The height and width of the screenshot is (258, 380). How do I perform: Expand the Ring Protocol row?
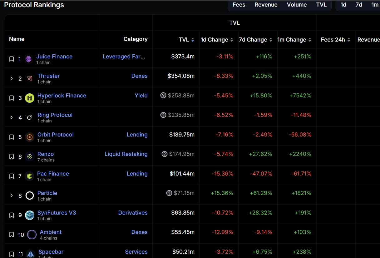(x=12, y=117)
